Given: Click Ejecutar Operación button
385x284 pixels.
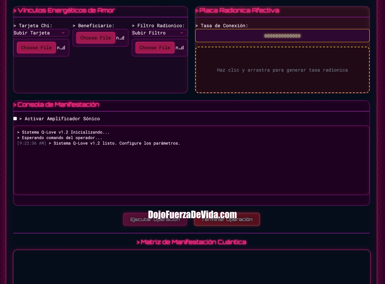Looking at the screenshot, I should (x=155, y=219).
